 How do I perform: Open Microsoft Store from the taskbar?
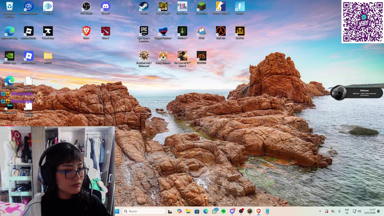pos(197,211)
